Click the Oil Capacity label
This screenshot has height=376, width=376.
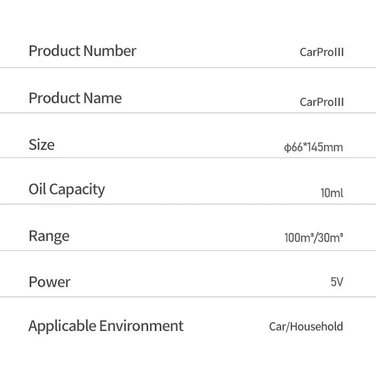(66, 189)
